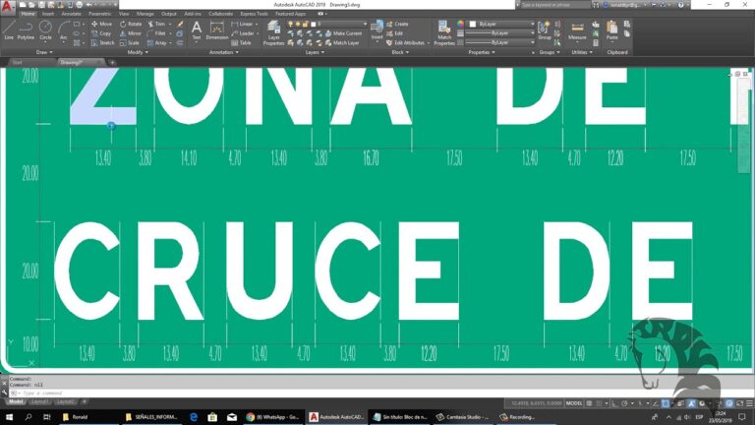Click the Make Current layer button
This screenshot has width=755, height=425.
click(346, 33)
